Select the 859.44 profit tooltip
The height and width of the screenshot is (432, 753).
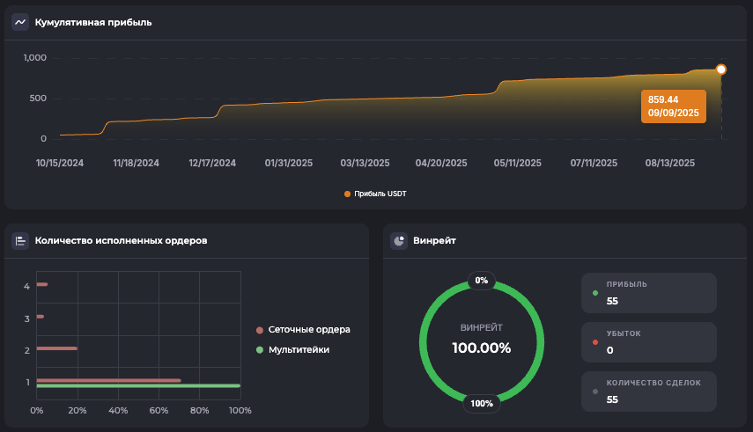click(674, 106)
